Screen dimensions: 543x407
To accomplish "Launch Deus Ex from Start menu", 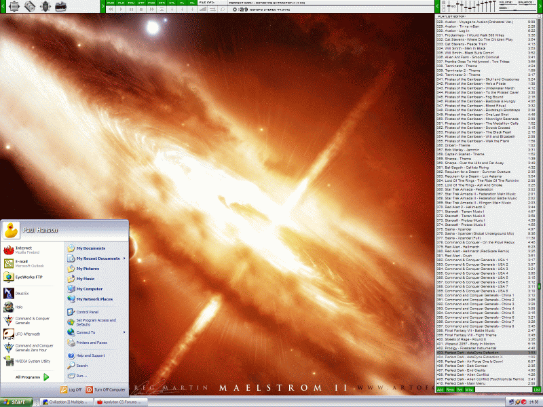I will 32,294.
